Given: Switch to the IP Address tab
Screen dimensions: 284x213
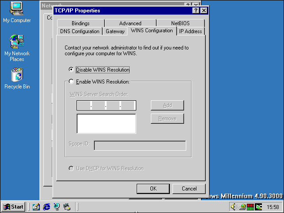Looking at the screenshot, I should pos(191,31).
